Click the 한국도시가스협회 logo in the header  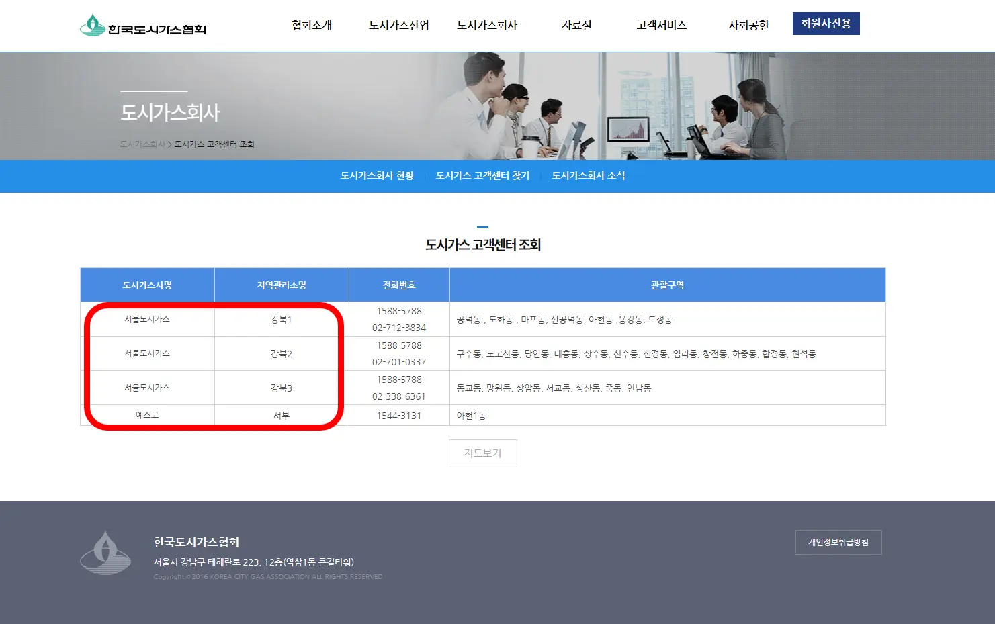point(143,26)
